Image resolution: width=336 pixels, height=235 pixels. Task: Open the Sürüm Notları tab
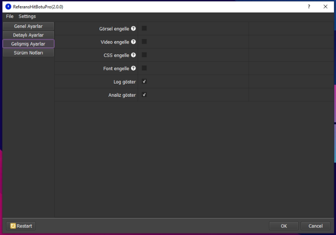(x=28, y=53)
